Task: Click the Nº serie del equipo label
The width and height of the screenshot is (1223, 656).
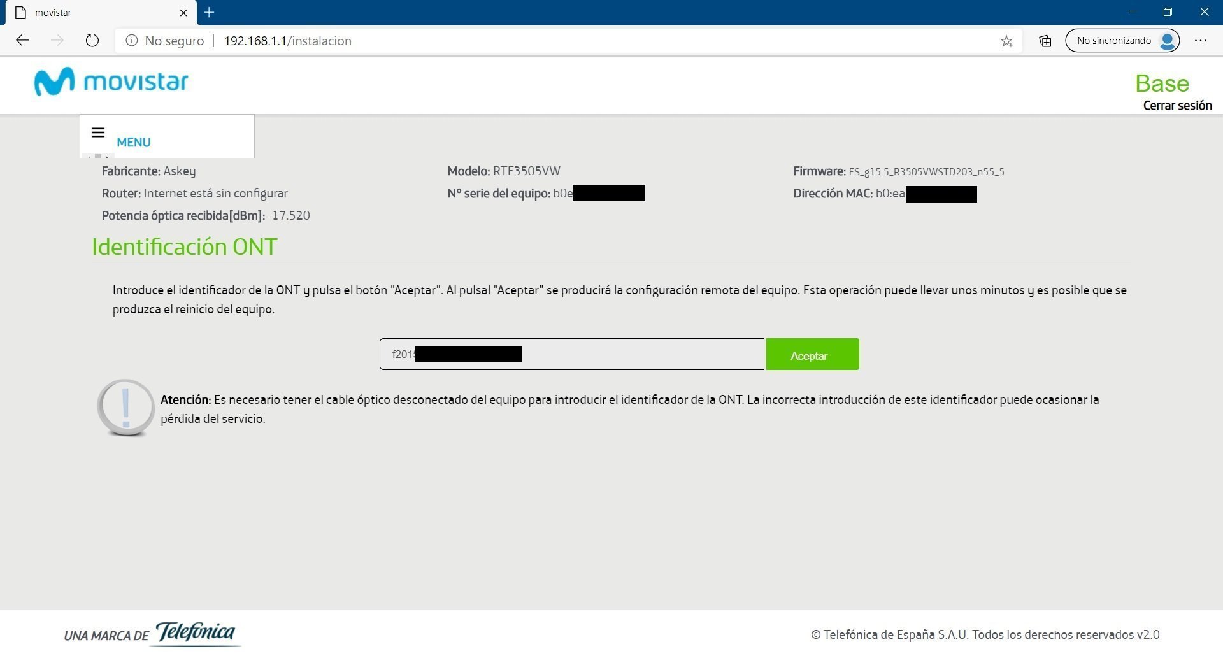Action: pyautogui.click(x=499, y=193)
